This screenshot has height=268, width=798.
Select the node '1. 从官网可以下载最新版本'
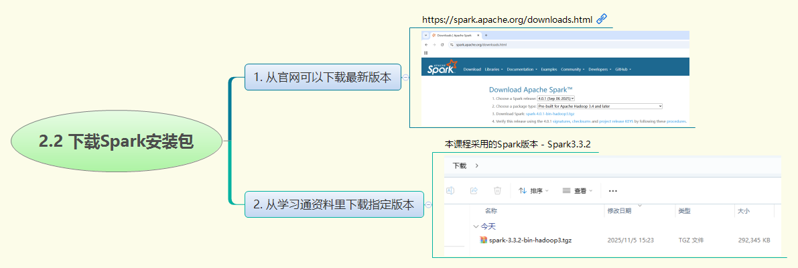[323, 77]
